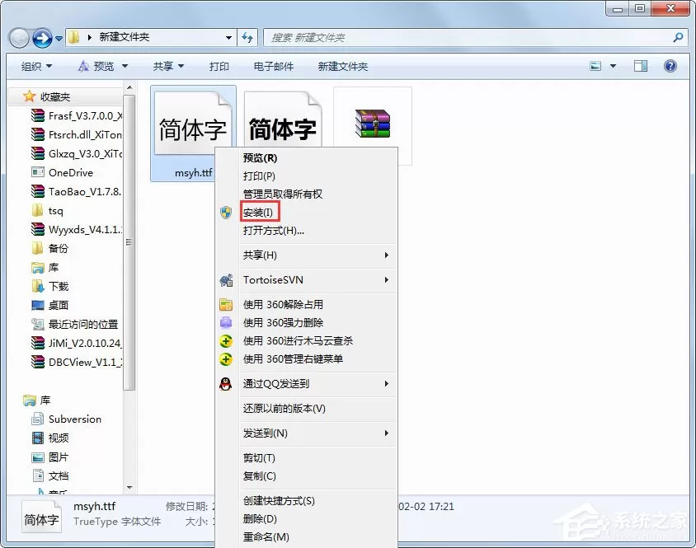Open the address bar history dropdown
The image size is (696, 548).
pyautogui.click(x=228, y=38)
